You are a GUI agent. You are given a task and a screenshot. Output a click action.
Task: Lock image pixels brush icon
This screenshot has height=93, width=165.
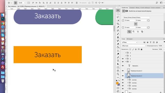pyautogui.click(x=133, y=49)
